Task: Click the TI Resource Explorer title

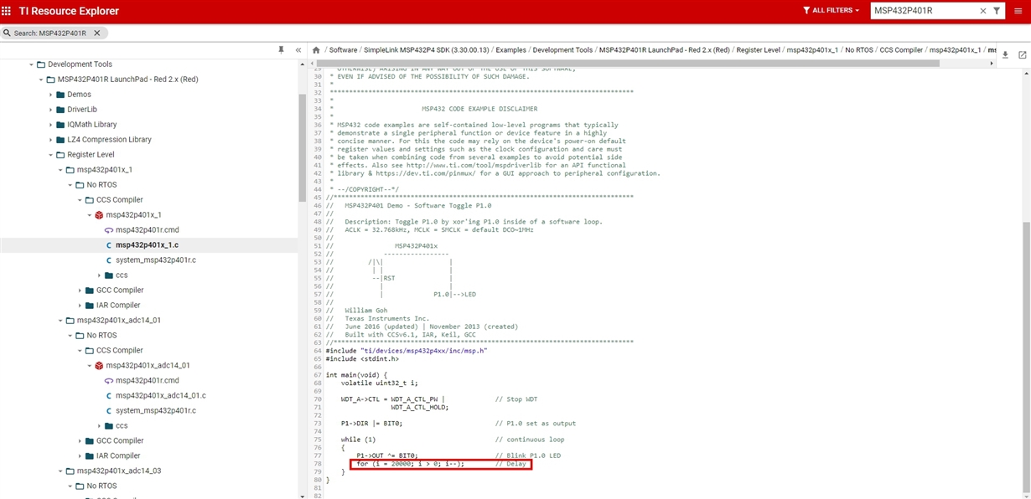Action: 69,11
